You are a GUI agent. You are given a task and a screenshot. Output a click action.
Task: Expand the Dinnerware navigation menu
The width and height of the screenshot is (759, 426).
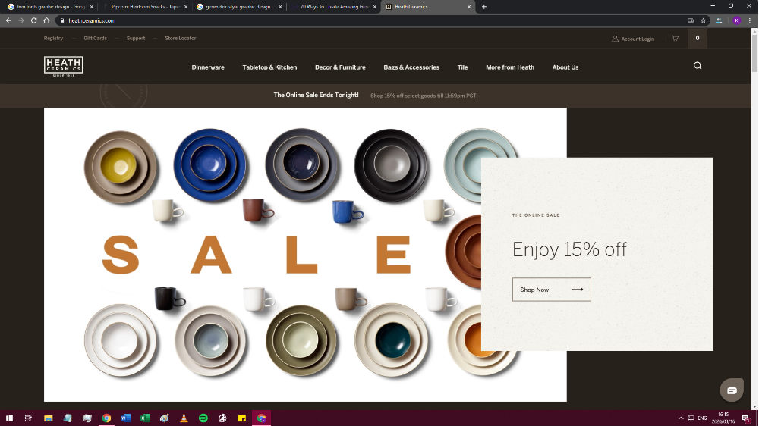click(208, 67)
